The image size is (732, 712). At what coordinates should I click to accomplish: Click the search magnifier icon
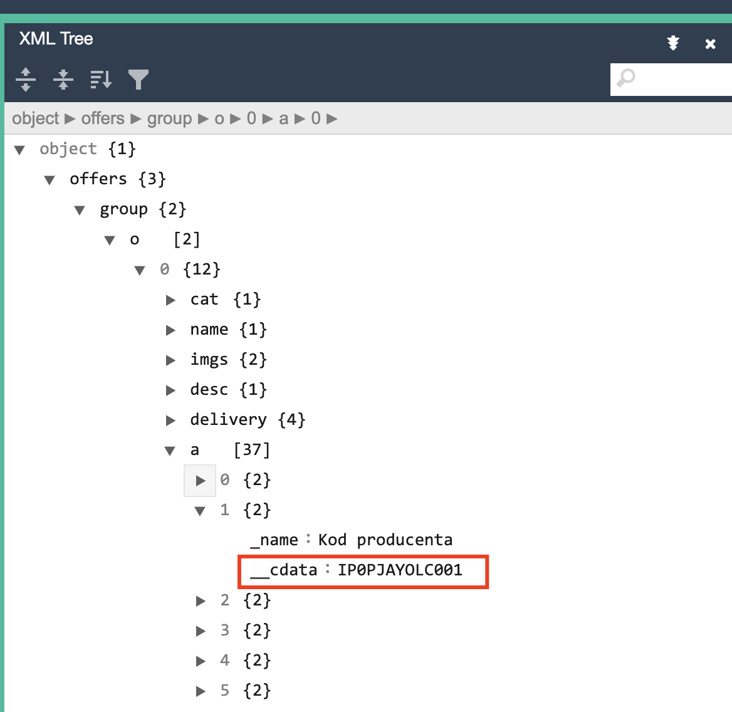[625, 78]
